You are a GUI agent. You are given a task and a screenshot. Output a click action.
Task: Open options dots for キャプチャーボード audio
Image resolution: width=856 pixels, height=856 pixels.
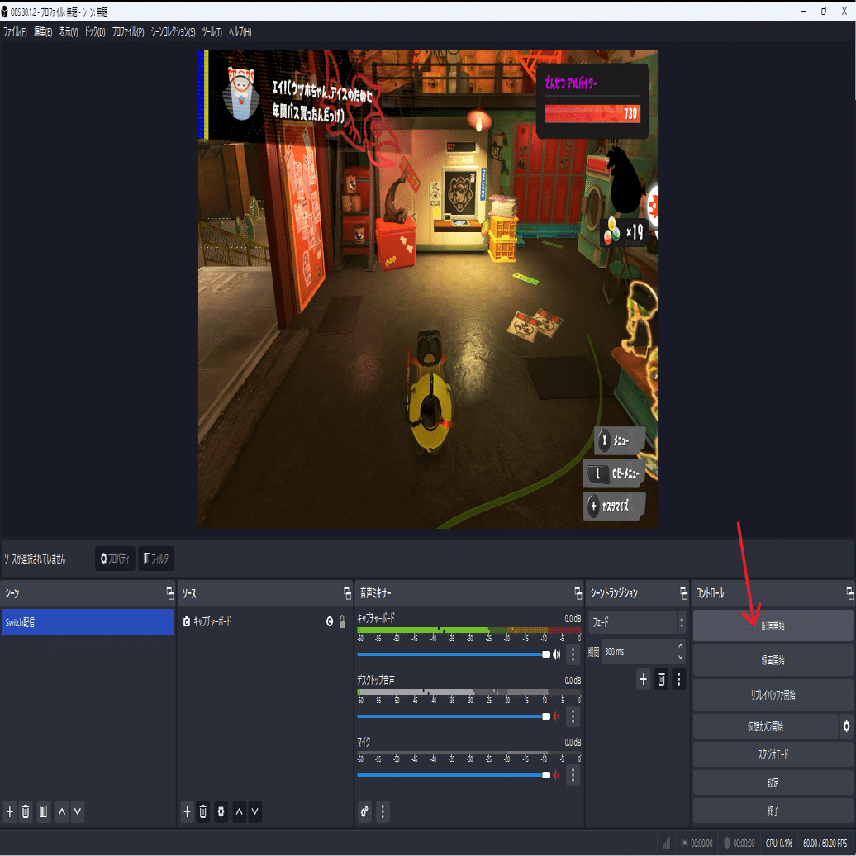573,654
